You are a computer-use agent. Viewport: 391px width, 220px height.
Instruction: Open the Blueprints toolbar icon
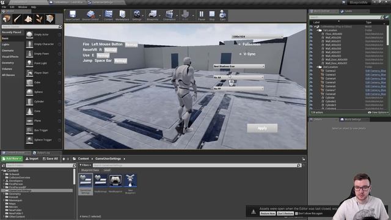[x=152, y=15]
